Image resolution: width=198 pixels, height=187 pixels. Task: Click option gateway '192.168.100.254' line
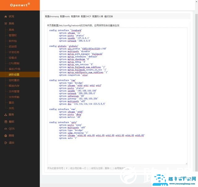(78, 99)
